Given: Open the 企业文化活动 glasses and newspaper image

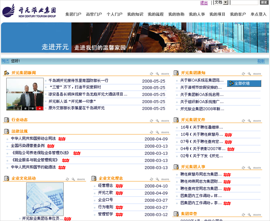Looking at the screenshot, I should coord(45,199).
